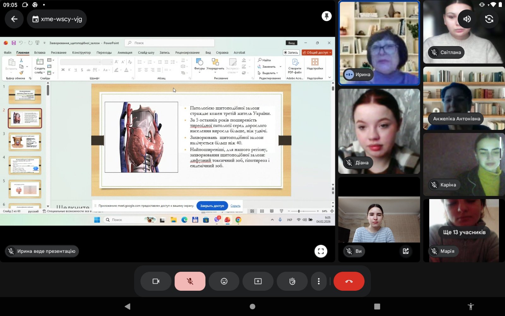Open background effects on your own tile
The height and width of the screenshot is (316, 505).
coord(406,251)
